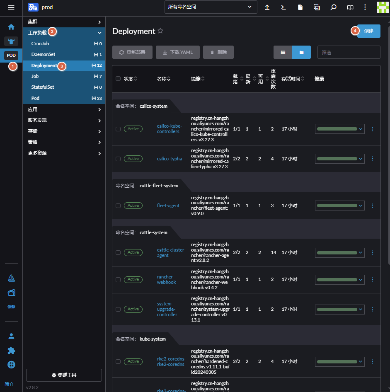
Task: Switch to flat list view
Action: click(283, 52)
